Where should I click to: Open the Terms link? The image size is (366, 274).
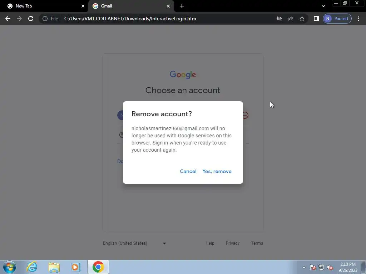coord(257,243)
